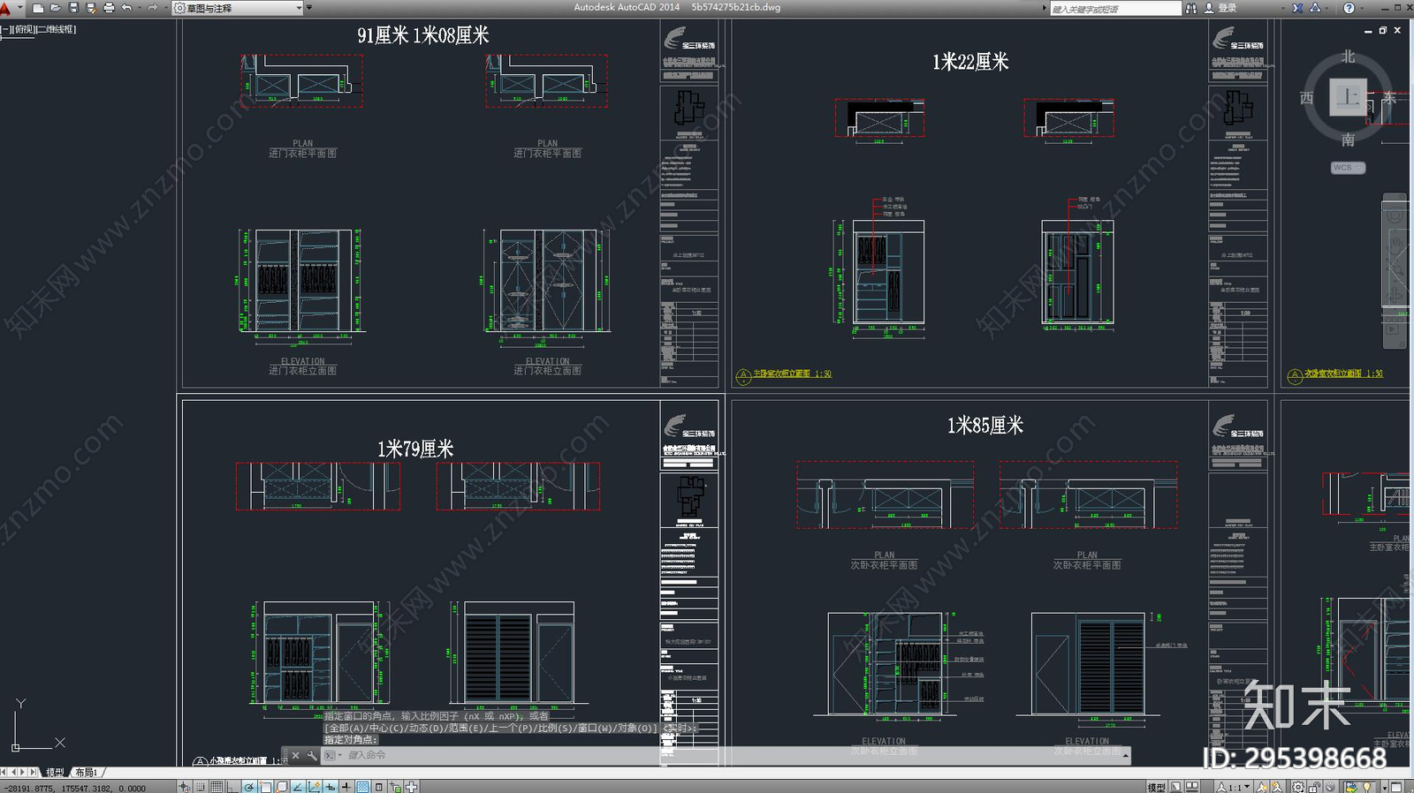Click the 键入命令 command input field
The height and width of the screenshot is (793, 1414).
731,756
